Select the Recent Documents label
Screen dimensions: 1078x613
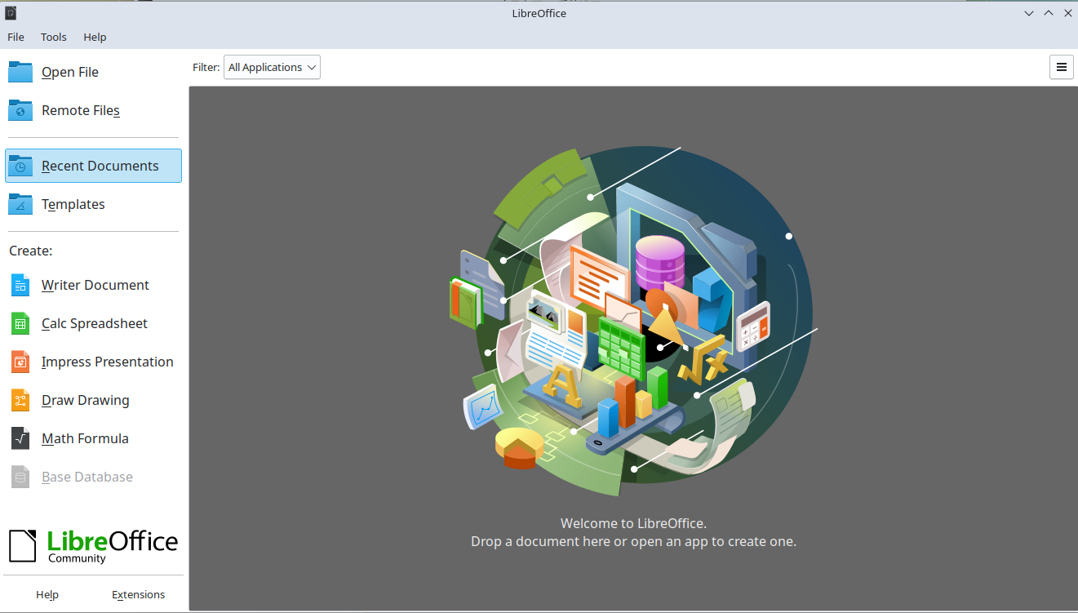[x=100, y=166]
